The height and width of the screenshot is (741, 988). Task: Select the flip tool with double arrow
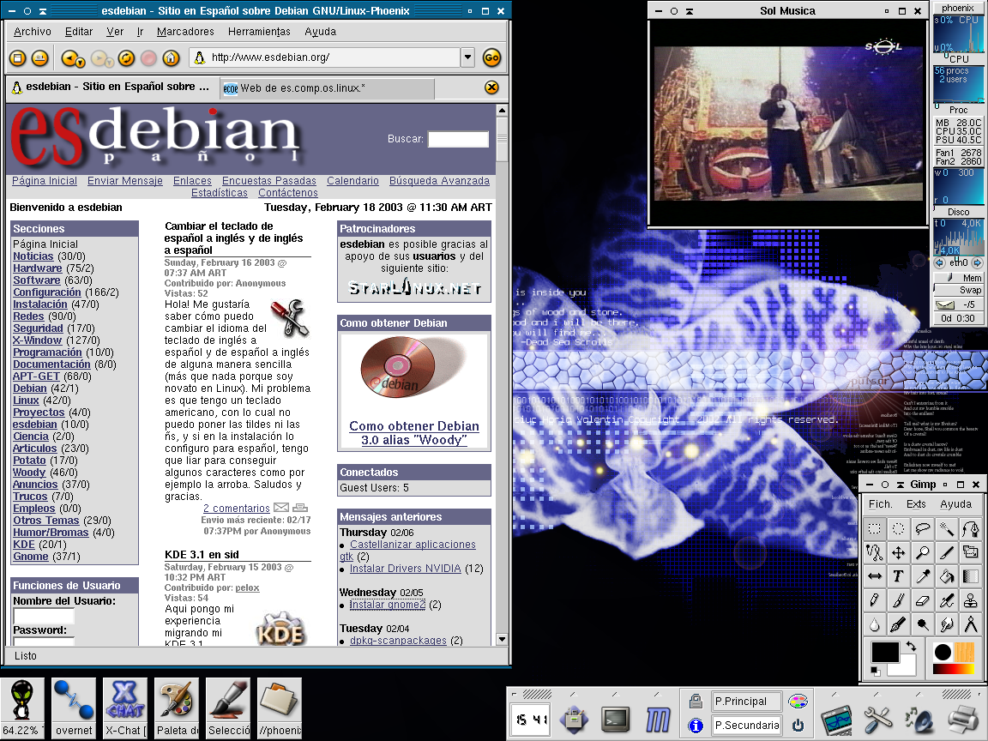(x=874, y=576)
